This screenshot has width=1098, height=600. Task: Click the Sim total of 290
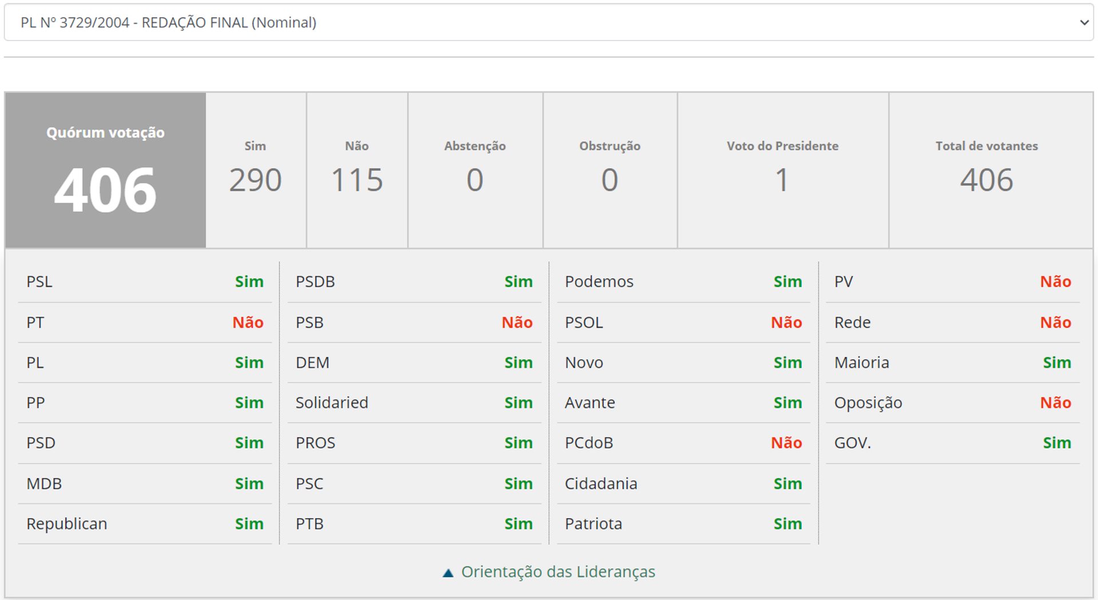[x=255, y=179]
